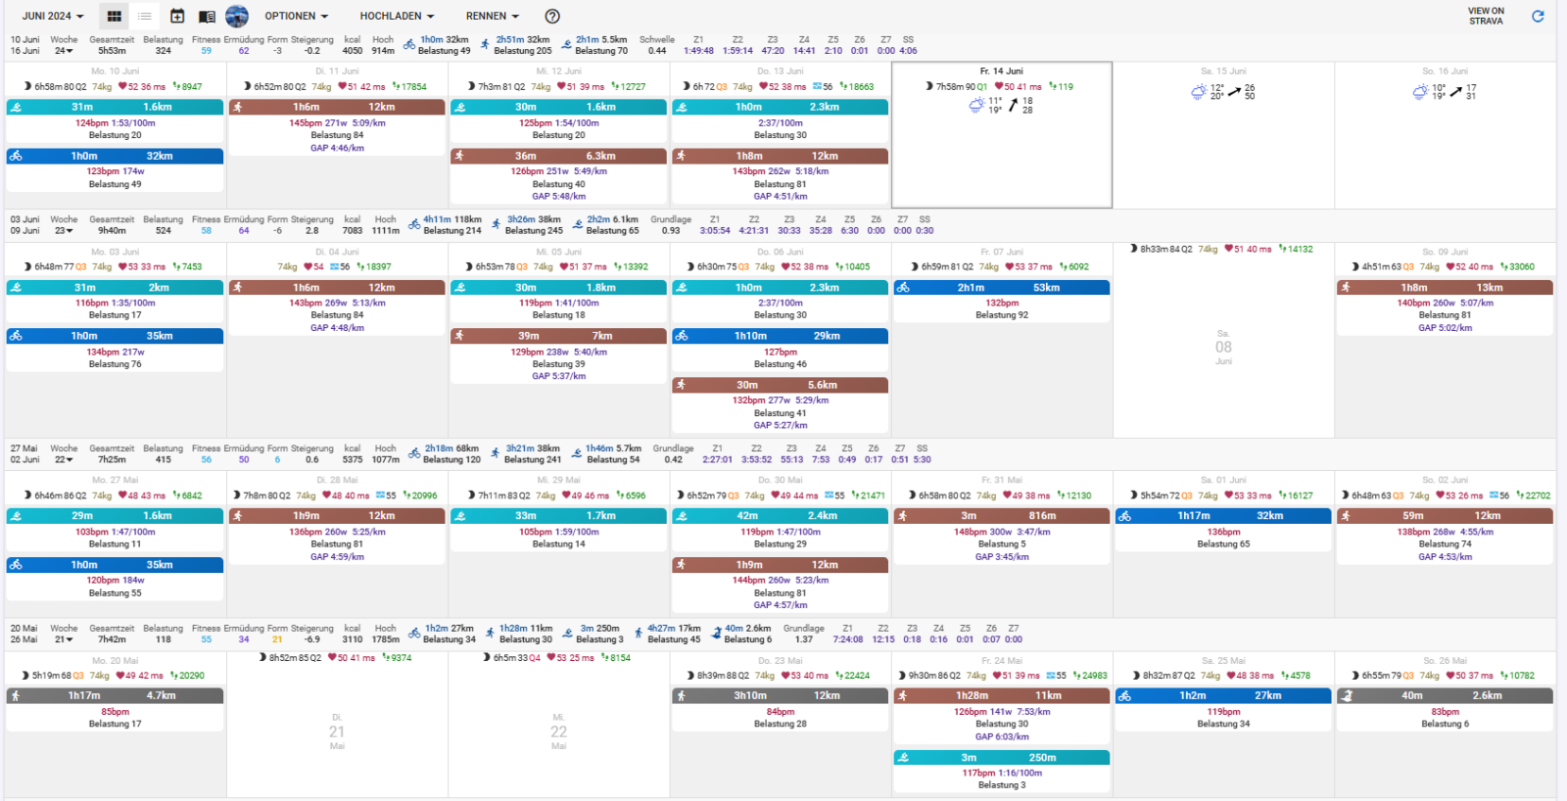The height and width of the screenshot is (801, 1567).
Task: Open the RENNEN menu
Action: point(492,16)
